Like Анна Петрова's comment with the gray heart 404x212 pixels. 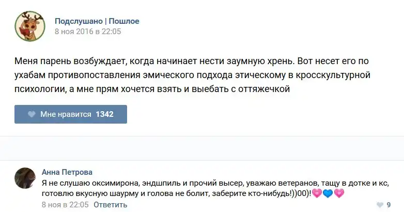(x=380, y=205)
